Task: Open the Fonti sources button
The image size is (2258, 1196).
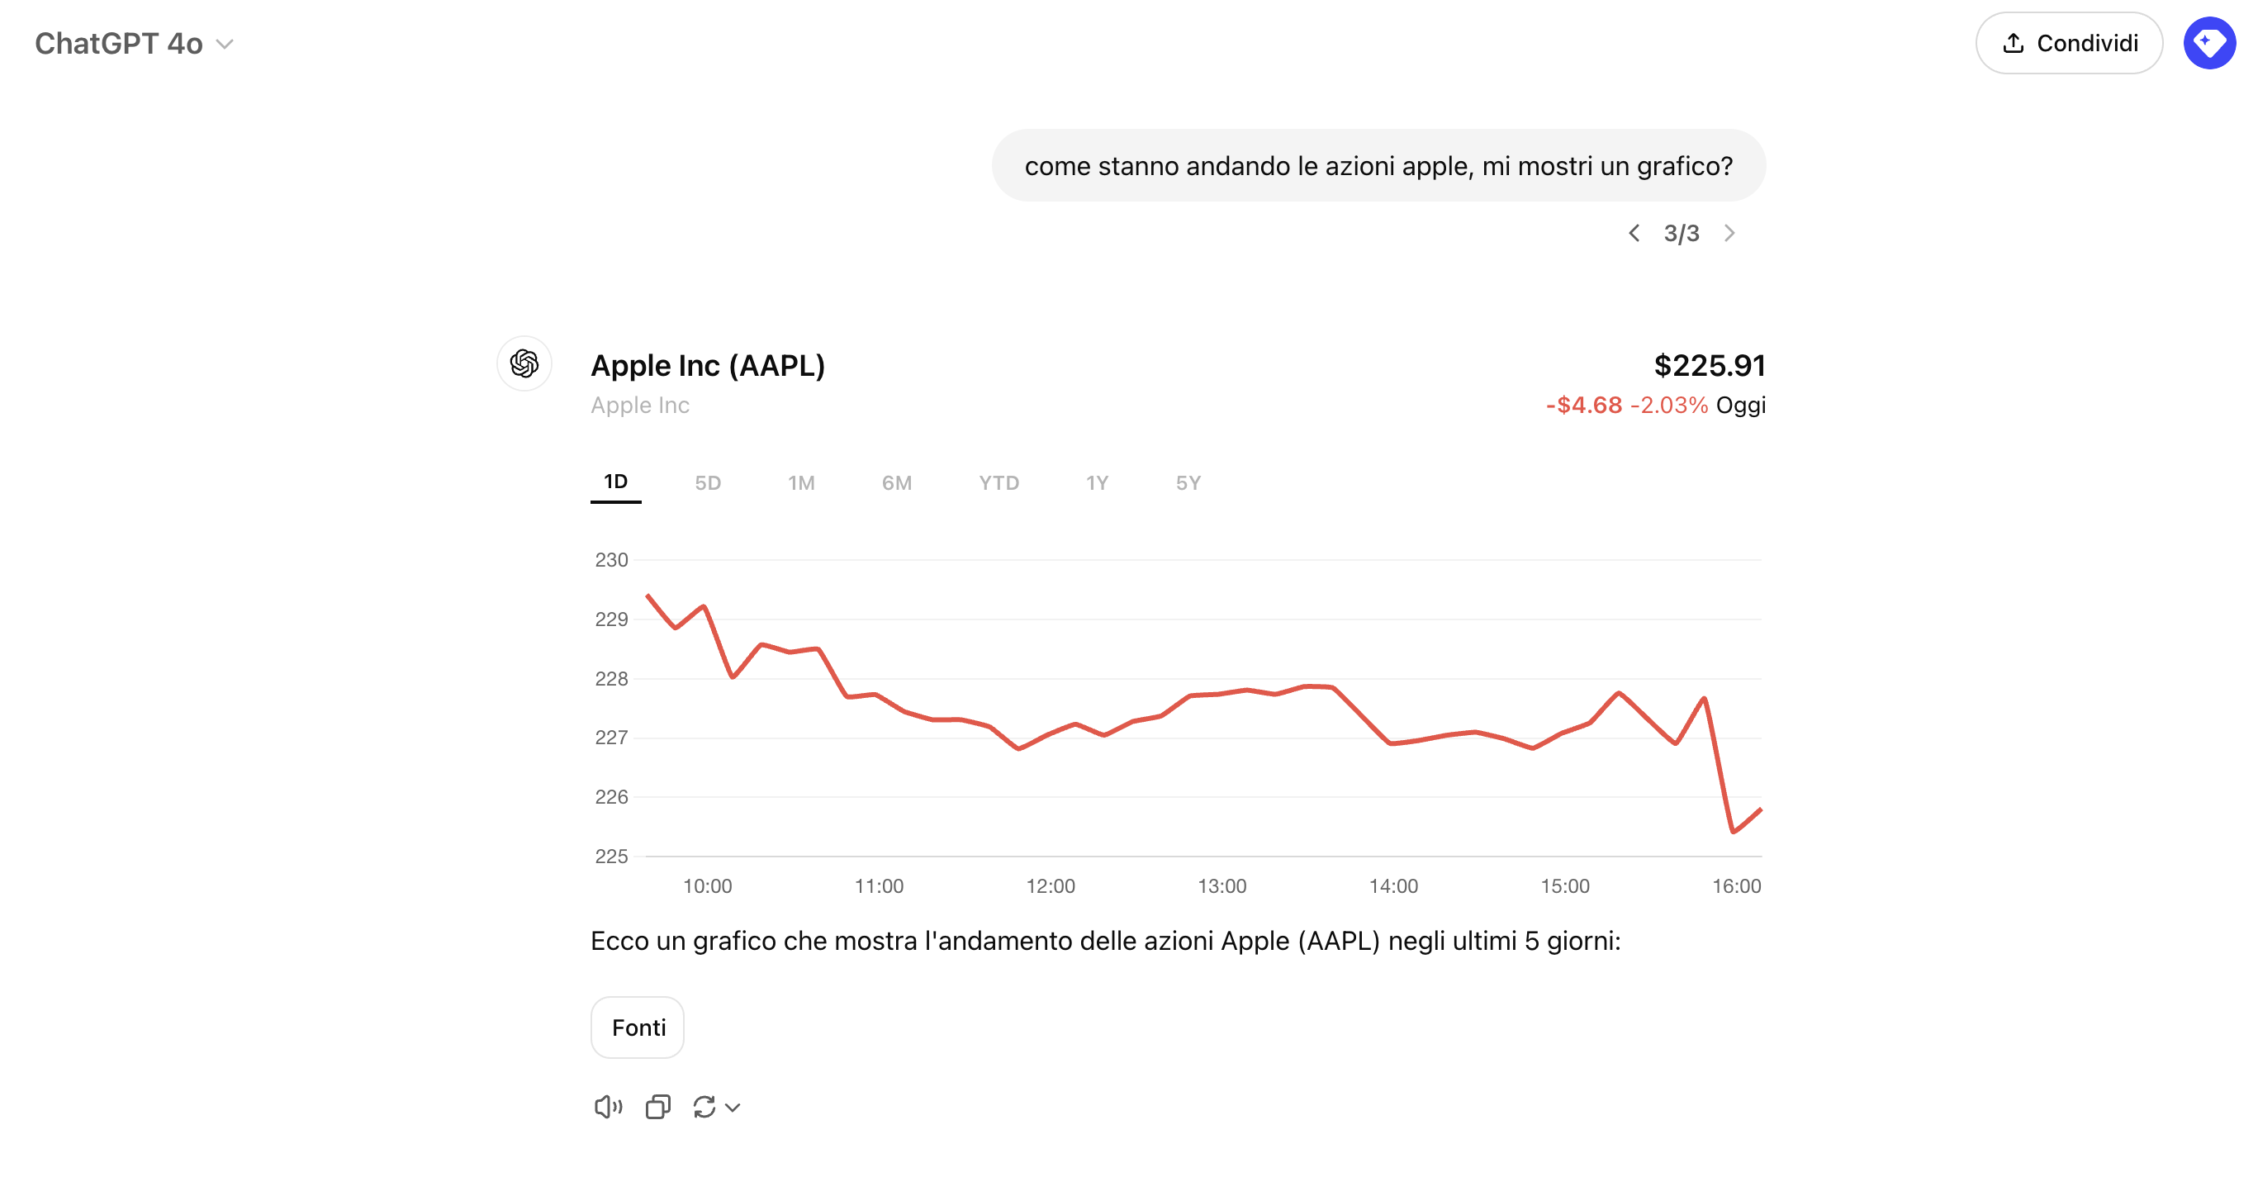Action: pos(638,1028)
